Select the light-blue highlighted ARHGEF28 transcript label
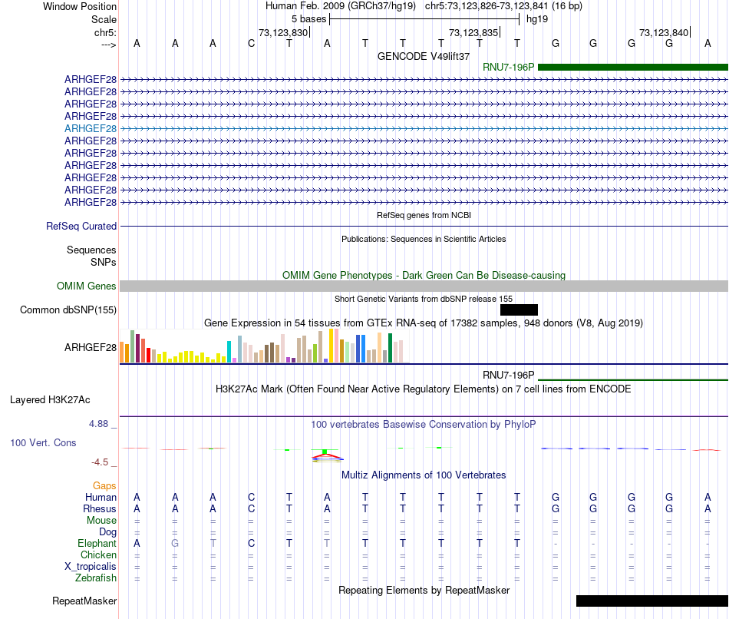Screen dimensions: 729x619 91,128
